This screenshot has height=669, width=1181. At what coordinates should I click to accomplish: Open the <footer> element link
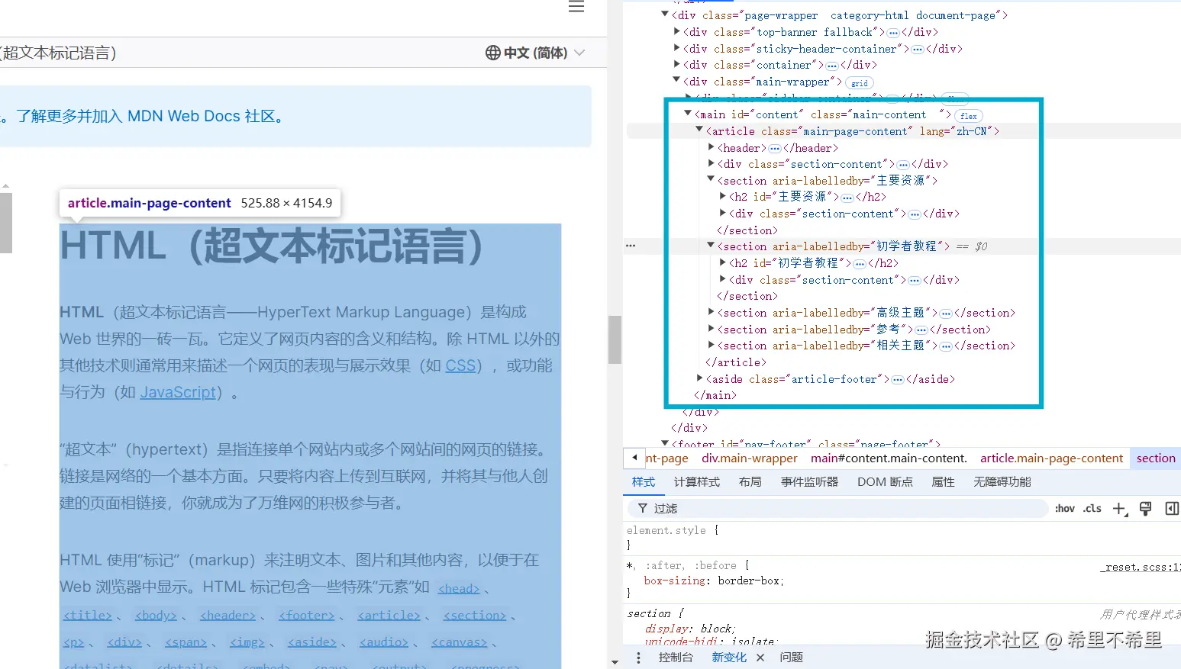306,615
